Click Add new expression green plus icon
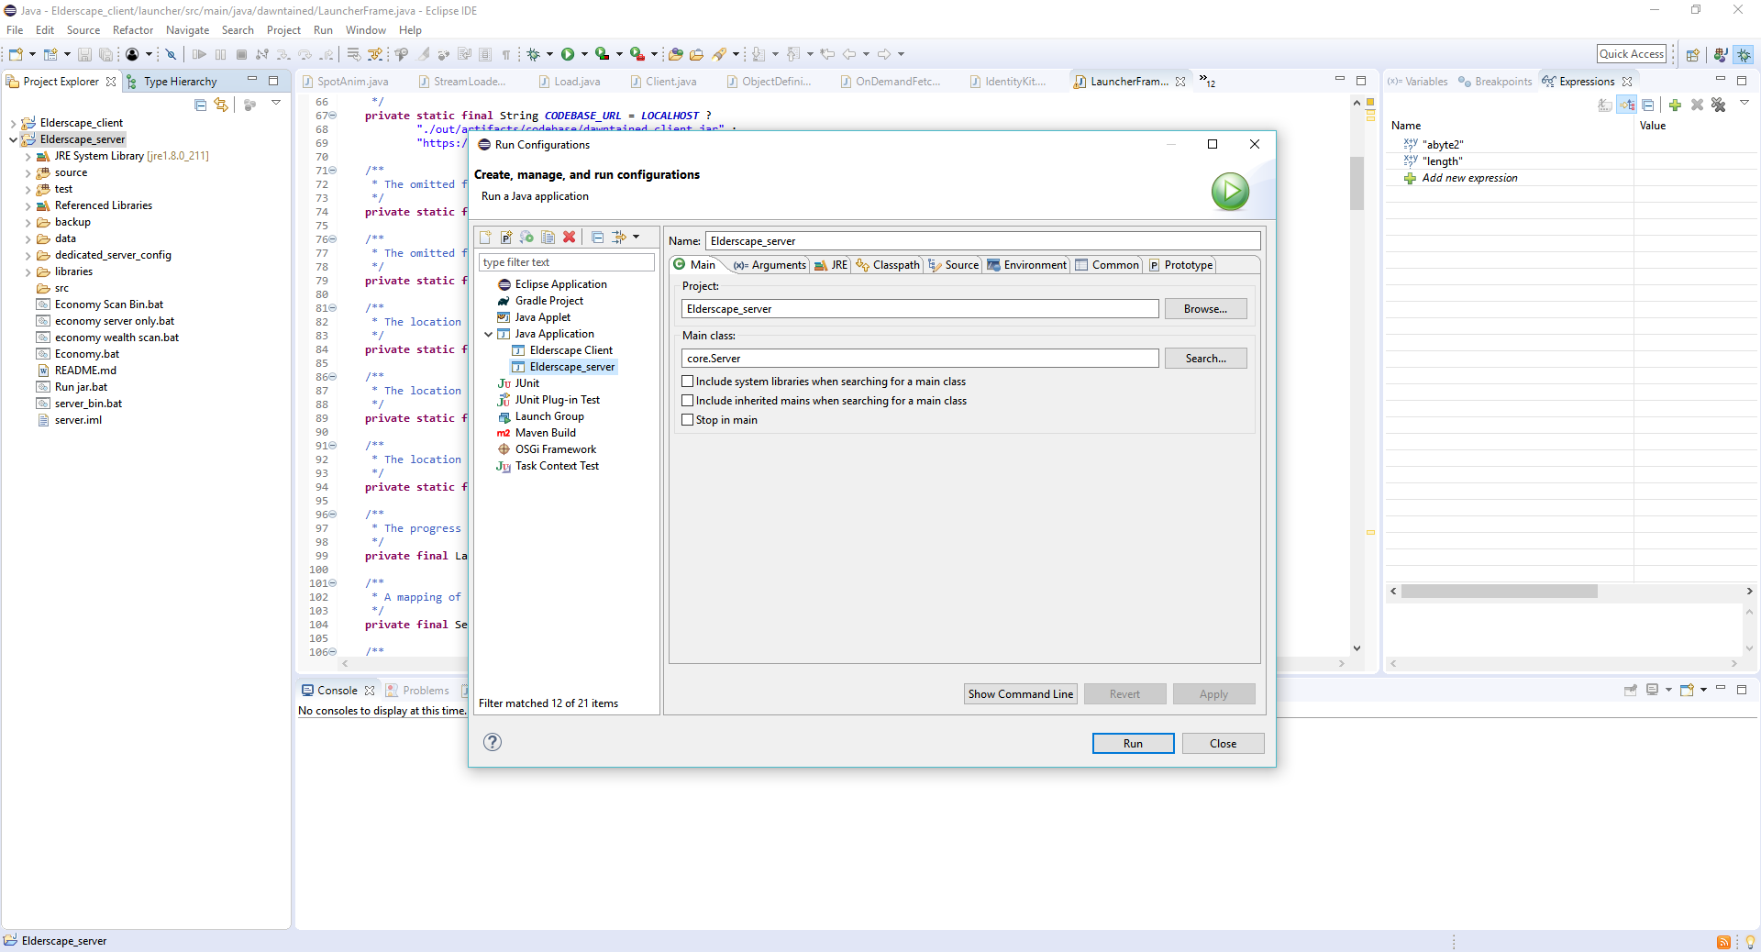 tap(1410, 178)
